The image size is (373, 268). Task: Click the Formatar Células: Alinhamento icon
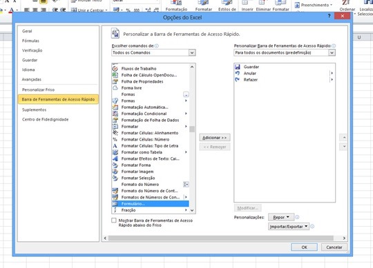(x=115, y=133)
